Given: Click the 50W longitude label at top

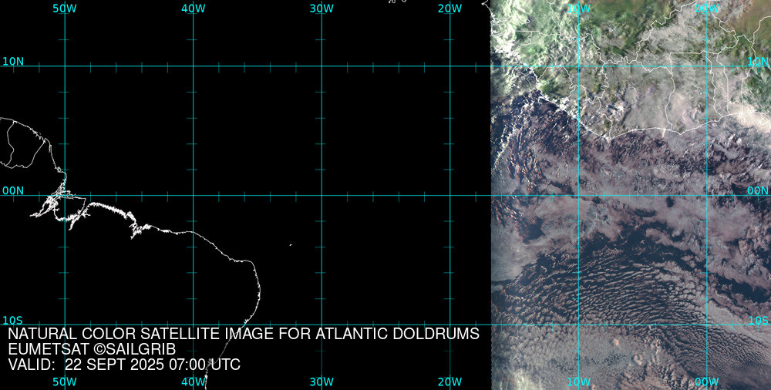Looking at the screenshot, I should 64,8.
